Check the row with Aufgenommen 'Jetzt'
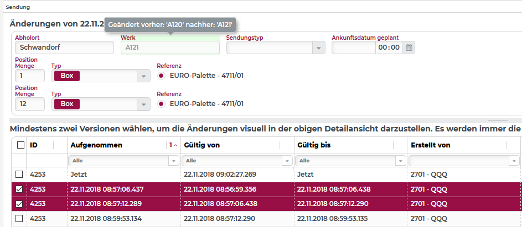 coord(19,175)
